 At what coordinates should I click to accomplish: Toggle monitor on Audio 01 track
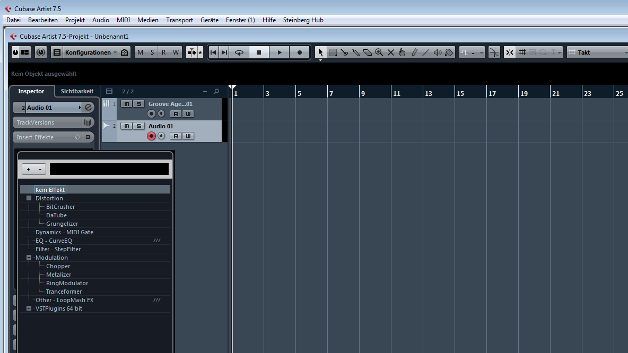click(161, 136)
